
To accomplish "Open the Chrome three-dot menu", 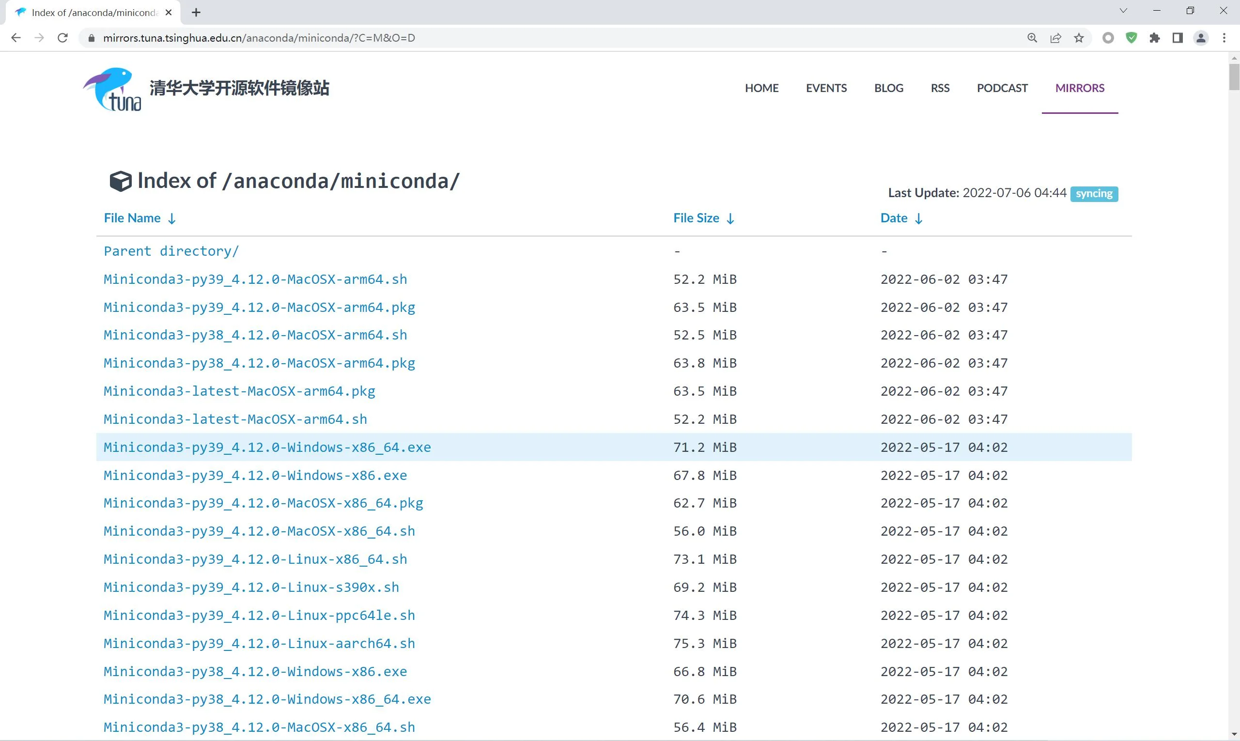I will (x=1224, y=38).
